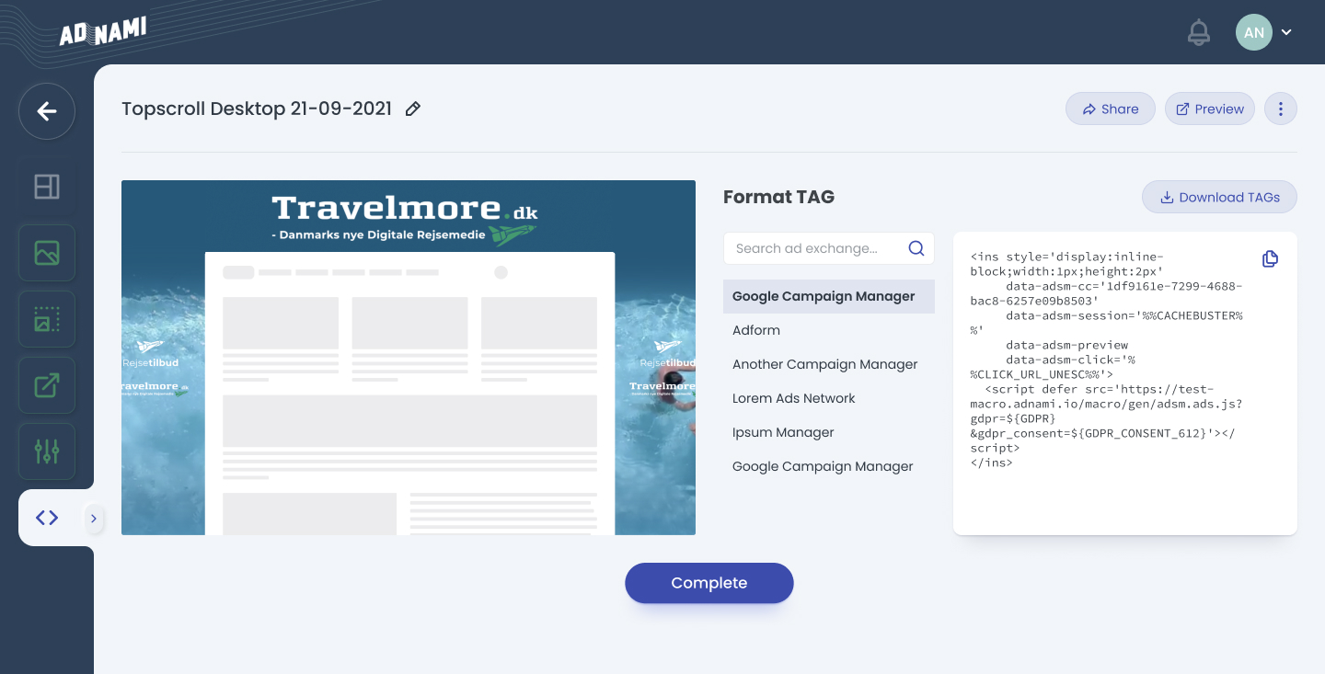Click the search magnifier icon
1325x674 pixels.
pyautogui.click(x=916, y=248)
